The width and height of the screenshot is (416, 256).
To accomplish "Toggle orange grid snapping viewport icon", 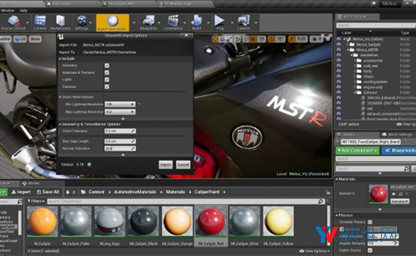I will pos(253,39).
